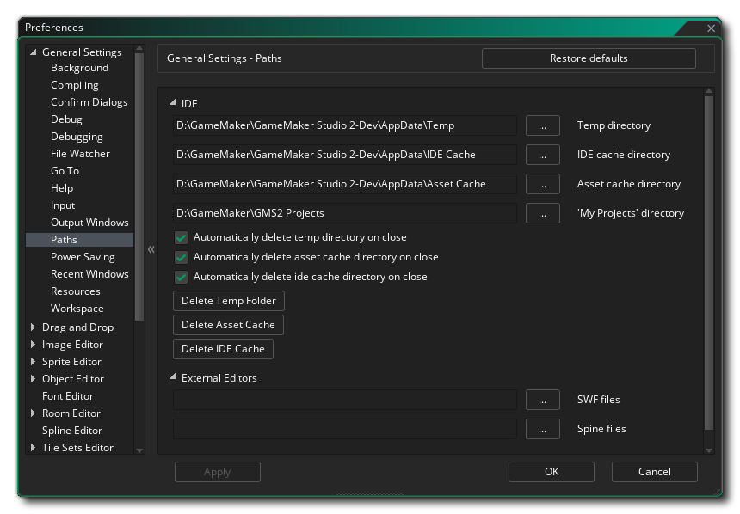Click the settings panel vertical scrollbar thumb
The height and width of the screenshot is (514, 740).
click(709, 263)
